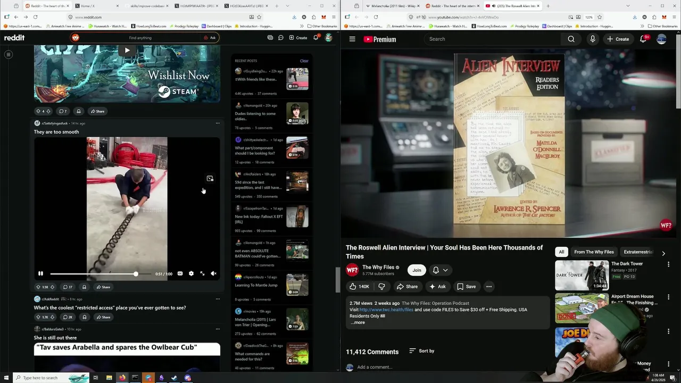The width and height of the screenshot is (681, 383).
Task: Downvote the 'They are too smooth' post
Action: (x=52, y=287)
